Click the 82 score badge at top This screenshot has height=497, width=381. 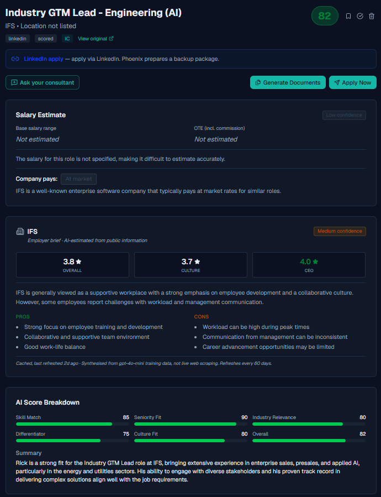(x=325, y=16)
